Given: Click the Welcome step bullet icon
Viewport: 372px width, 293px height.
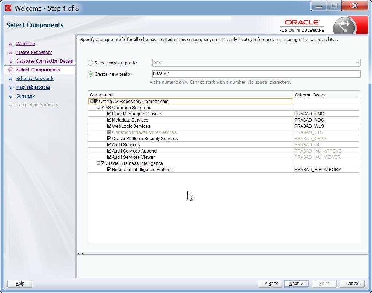Looking at the screenshot, I should (x=11, y=44).
